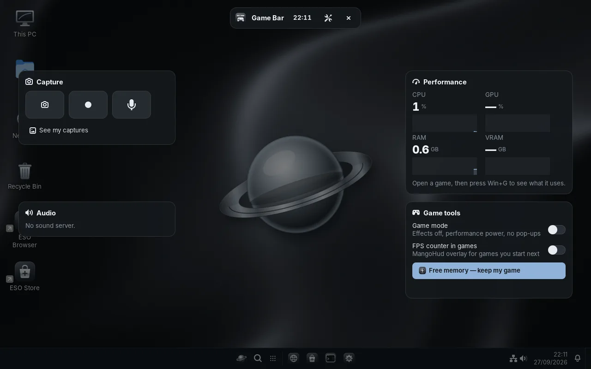Open the planet start menu in taskbar
Viewport: 591px width, 369px height.
[241, 358]
